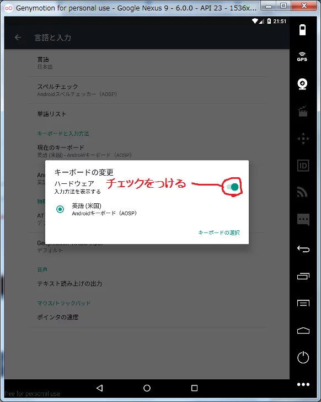Open the ポインタの速度 setting
The image size is (321, 402).
[x=147, y=317]
